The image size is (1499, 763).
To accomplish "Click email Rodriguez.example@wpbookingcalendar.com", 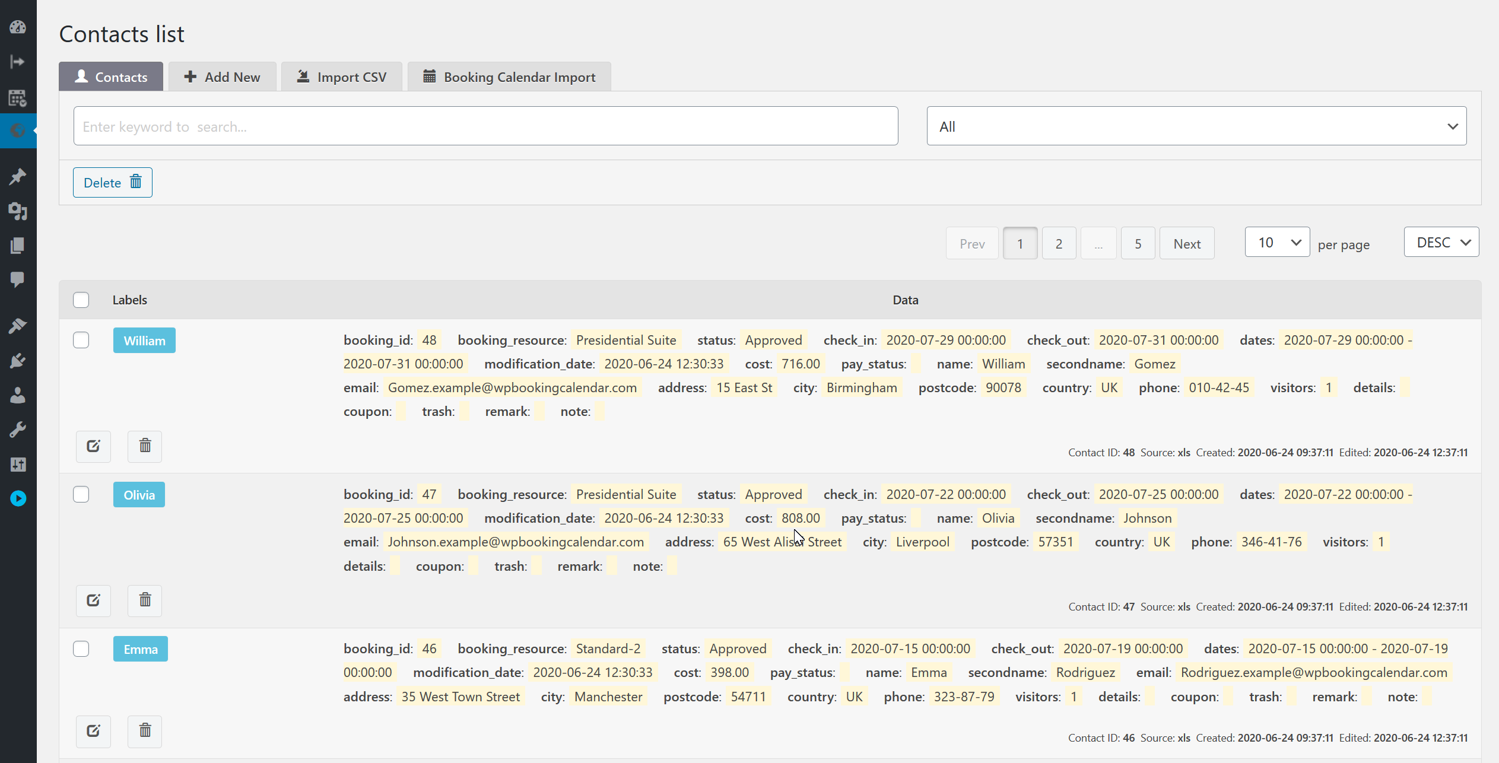I will point(1314,672).
